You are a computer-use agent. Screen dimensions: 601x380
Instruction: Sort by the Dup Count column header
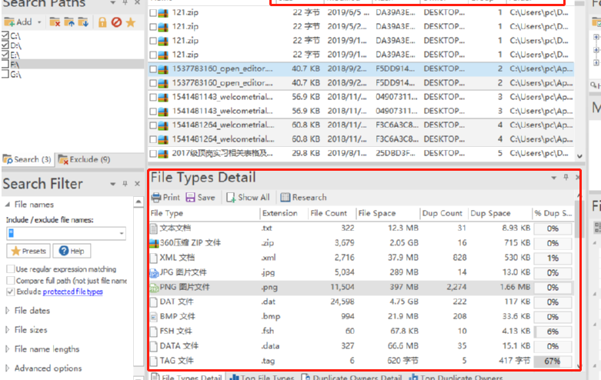tap(443, 213)
